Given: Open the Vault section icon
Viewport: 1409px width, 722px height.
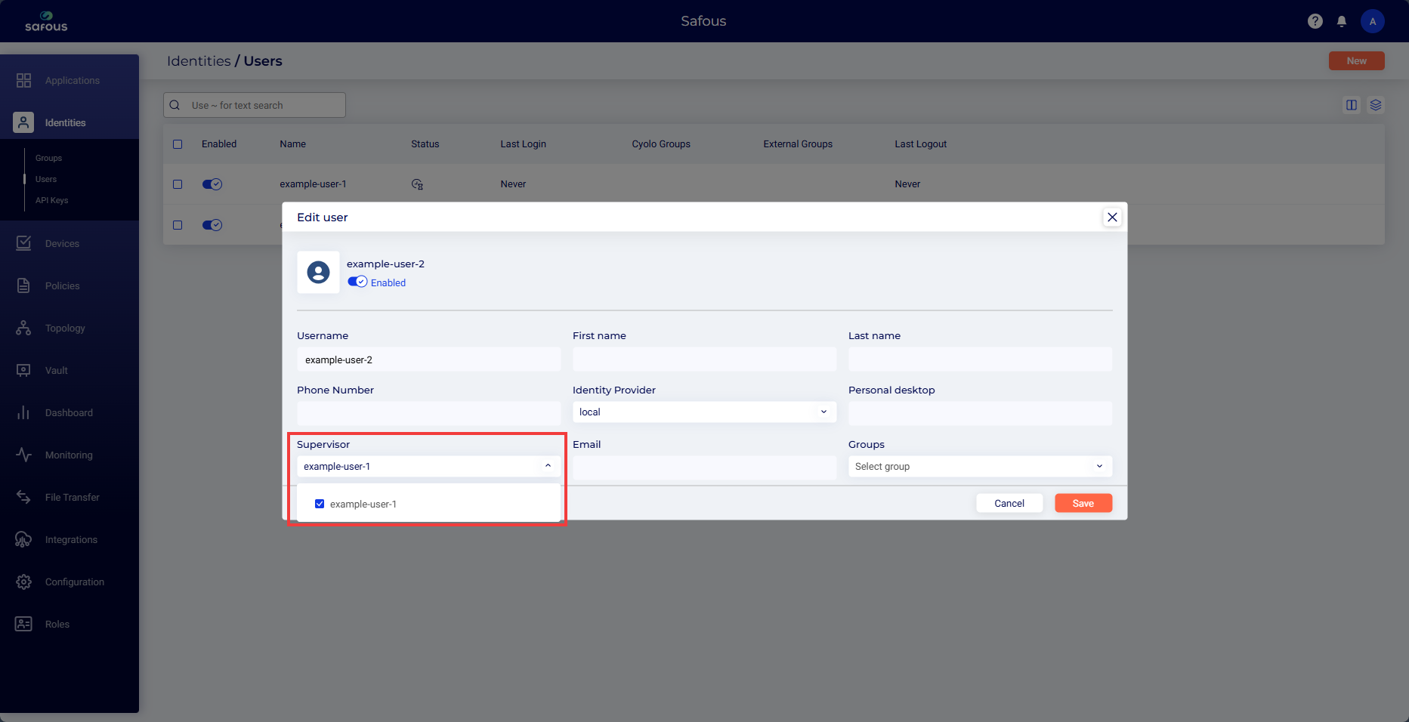Looking at the screenshot, I should pos(23,371).
